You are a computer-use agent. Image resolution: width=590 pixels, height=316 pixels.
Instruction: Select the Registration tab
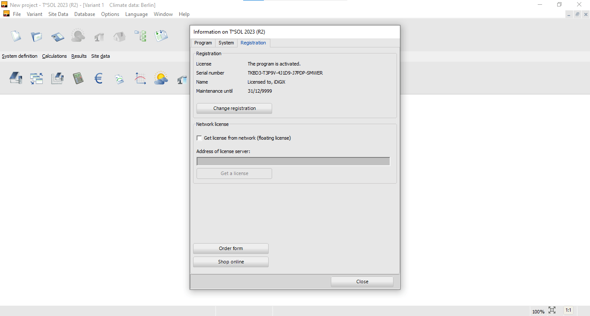pos(254,43)
